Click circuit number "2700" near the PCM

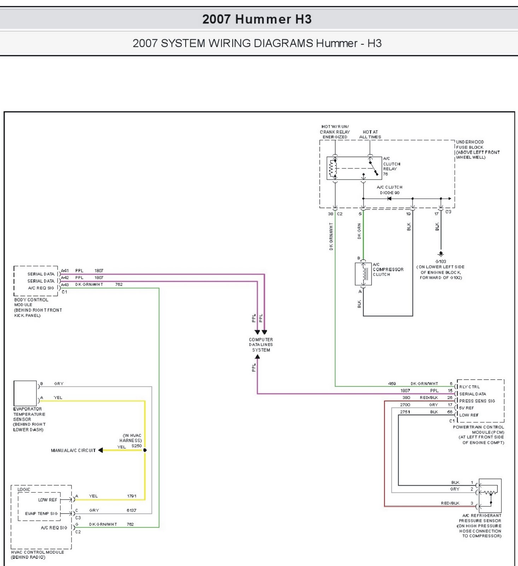click(x=405, y=405)
